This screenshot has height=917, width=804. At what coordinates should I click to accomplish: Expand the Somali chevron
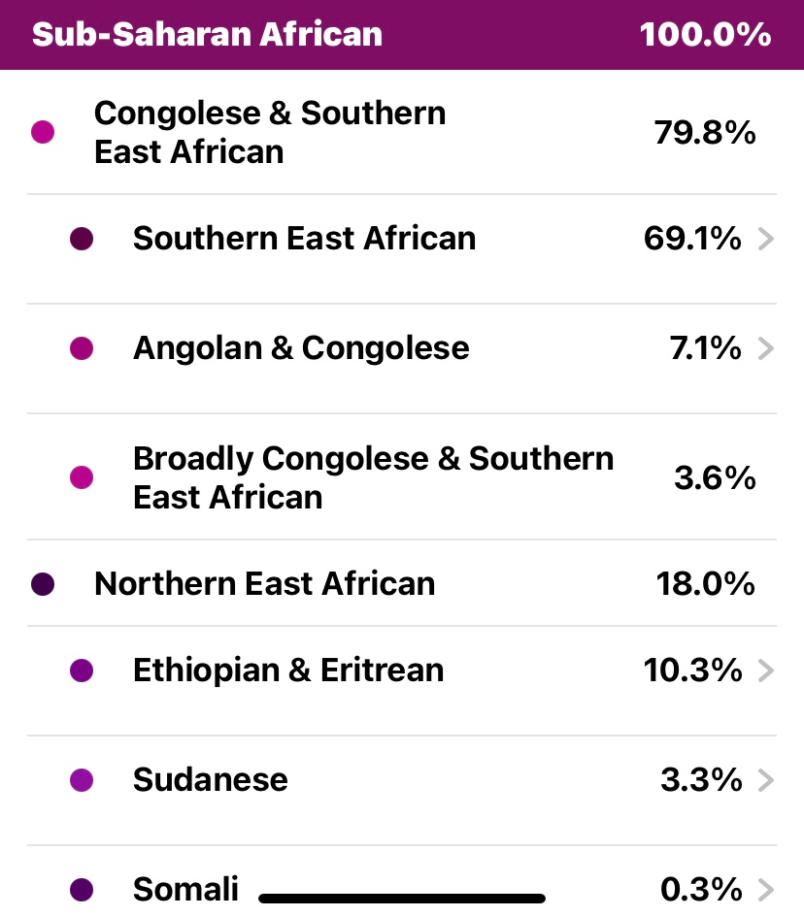pyautogui.click(x=766, y=890)
